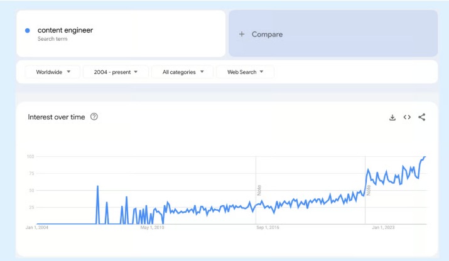Add a comparison term with Compare
Viewport: 449px width, 261px height.
(x=333, y=33)
